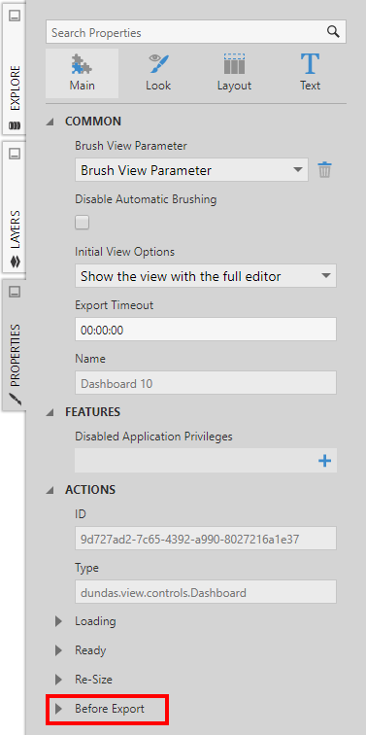Expand the Before Export action

58,709
